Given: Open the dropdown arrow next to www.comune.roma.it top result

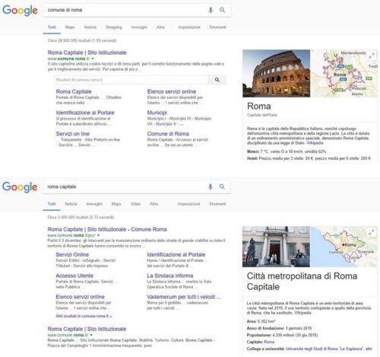Looking at the screenshot, I should (x=93, y=59).
